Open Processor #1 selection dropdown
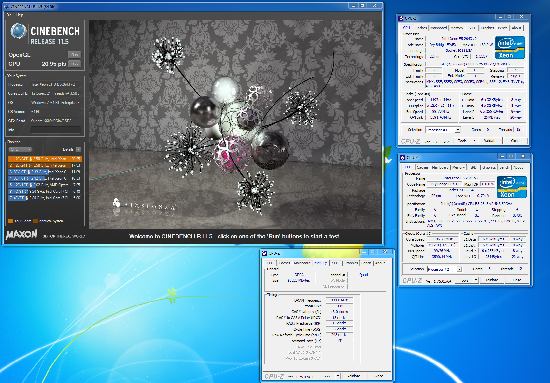 (458, 130)
